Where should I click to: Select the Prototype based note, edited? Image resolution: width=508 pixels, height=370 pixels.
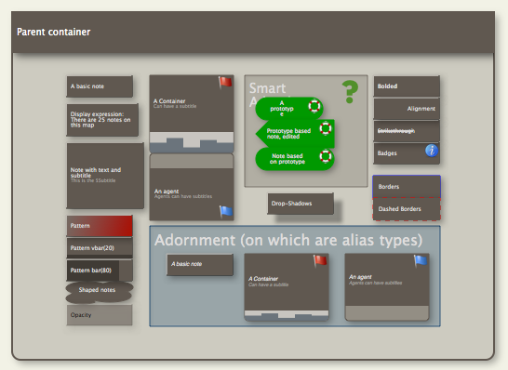295,133
